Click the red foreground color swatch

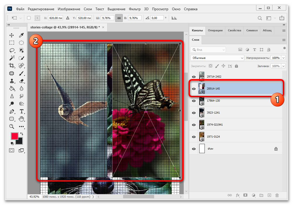(x=14, y=136)
